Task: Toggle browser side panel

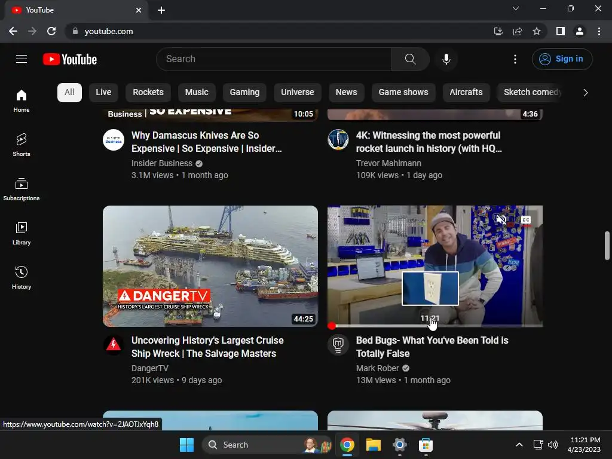Action: pos(561,31)
